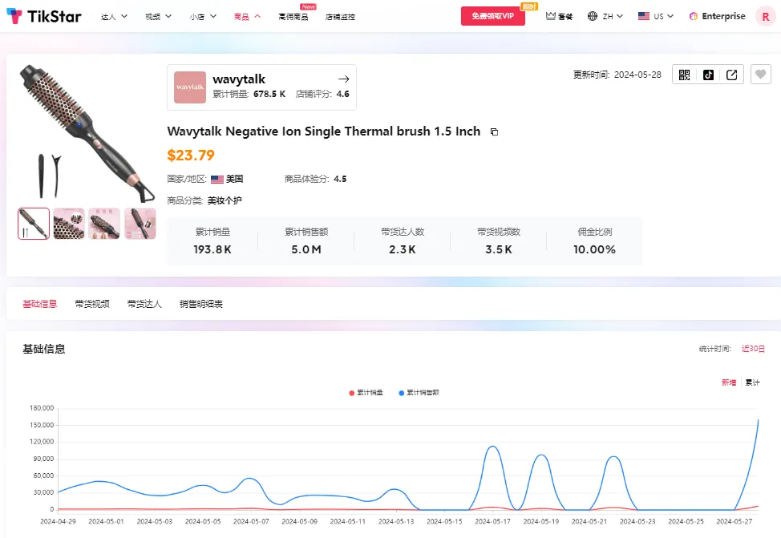This screenshot has height=538, width=781.
Task: Click the external link share icon
Action: 731,75
